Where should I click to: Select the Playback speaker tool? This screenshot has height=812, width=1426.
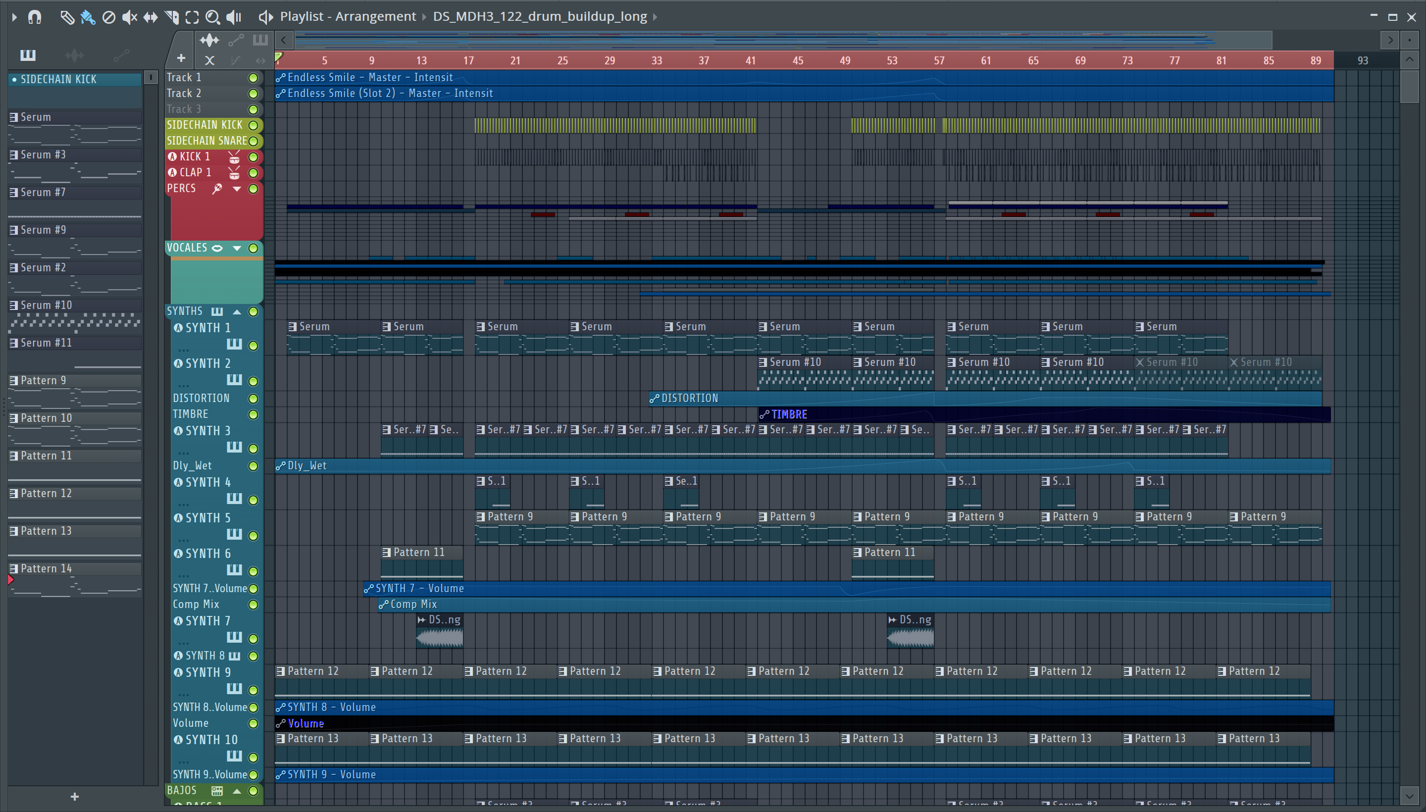tap(234, 17)
